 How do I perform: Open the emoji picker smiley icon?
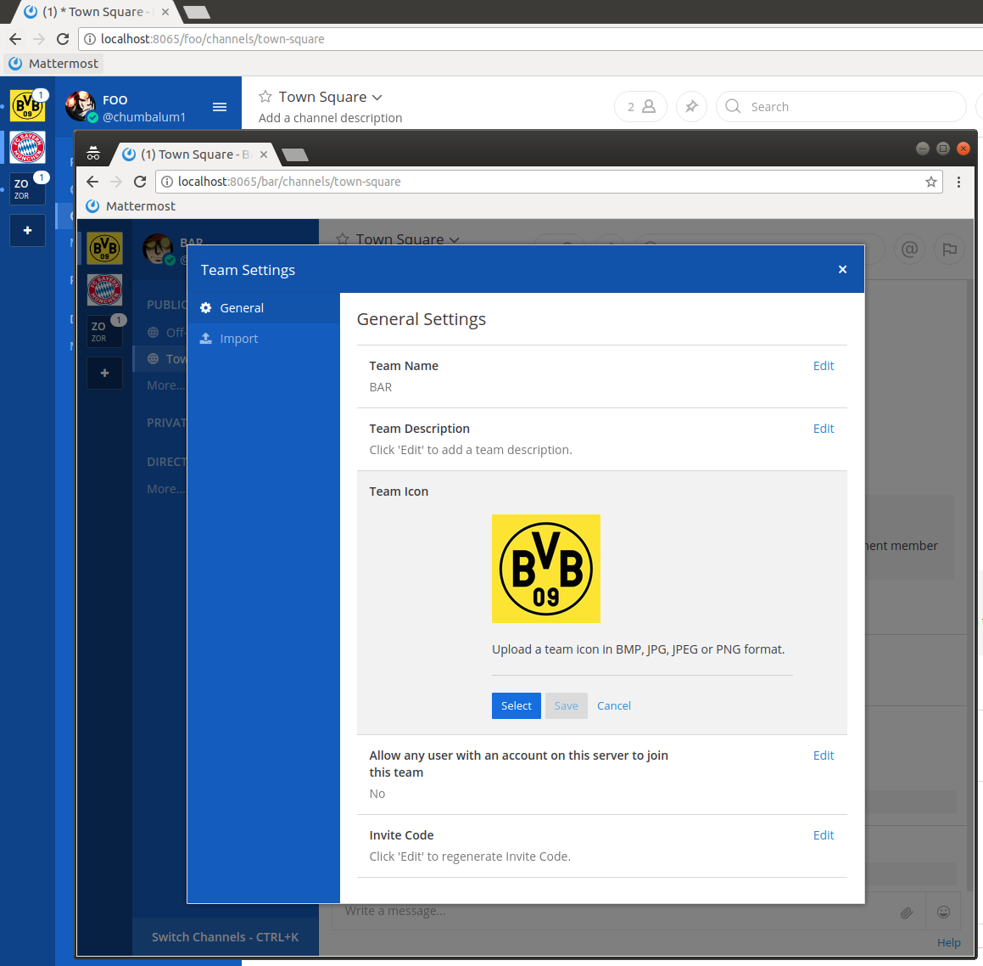coord(943,912)
